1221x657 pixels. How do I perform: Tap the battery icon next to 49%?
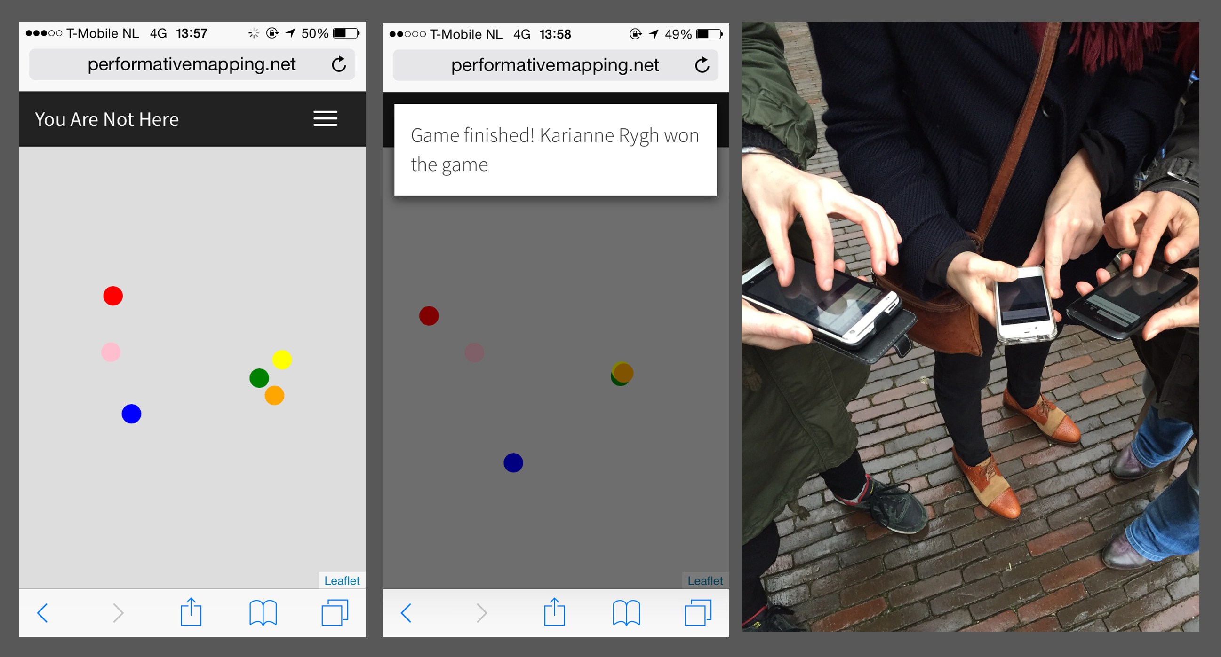click(x=710, y=34)
